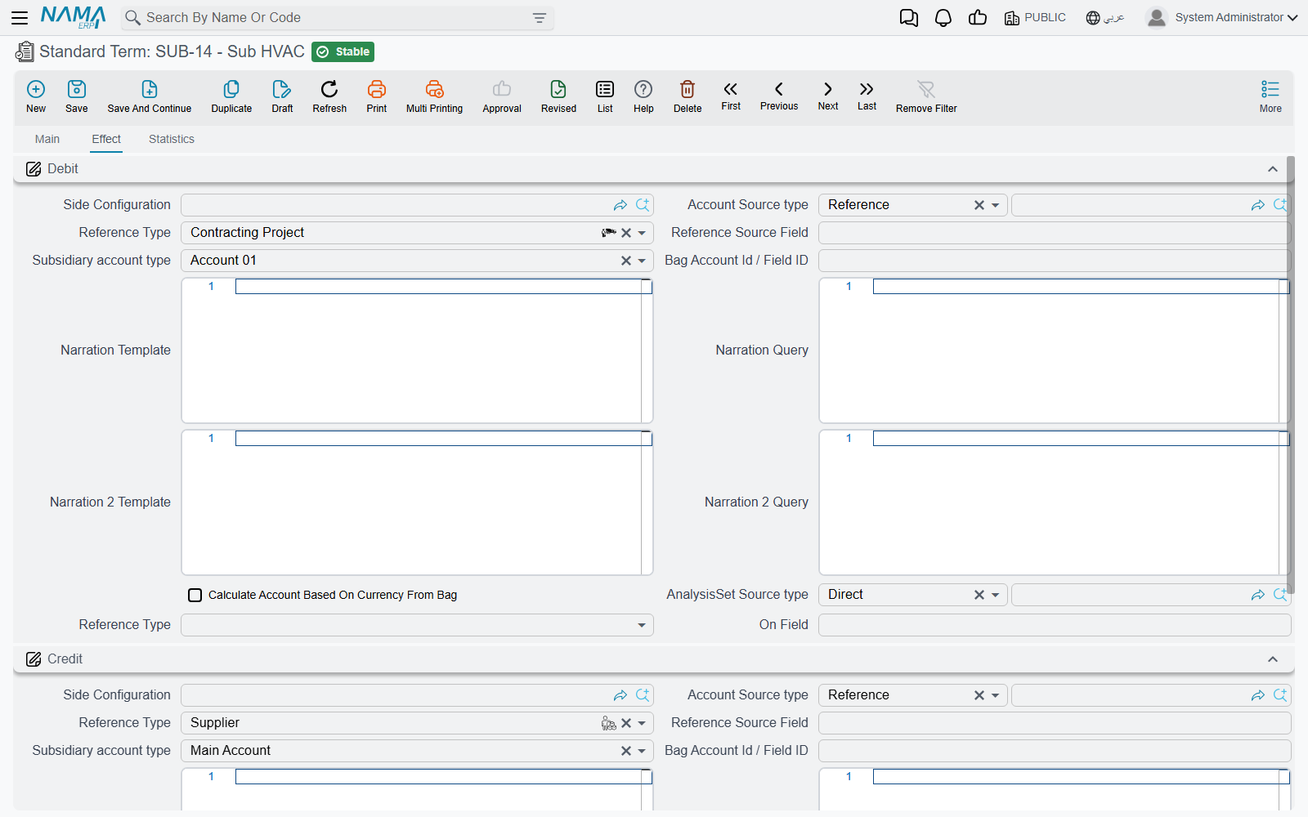The height and width of the screenshot is (817, 1308).
Task: Click the Draft toolbar icon
Action: [x=282, y=96]
